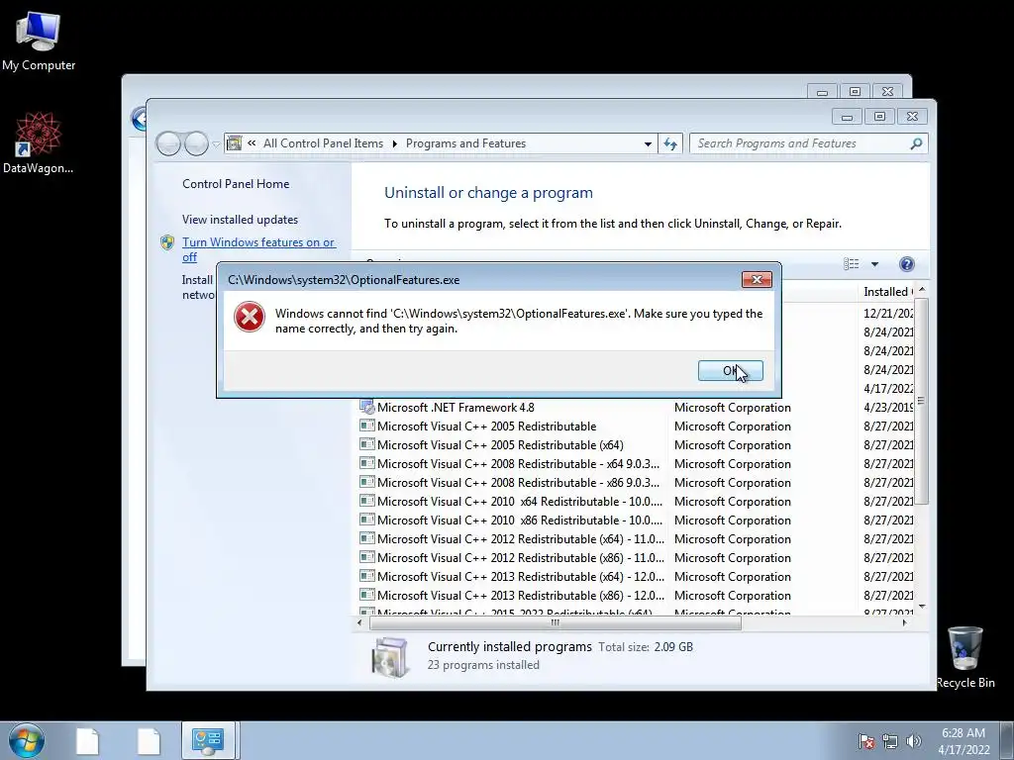This screenshot has width=1014, height=760.
Task: Open the network tray icon
Action: tap(890, 741)
